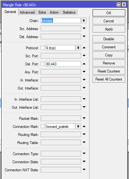Collapse the Connection Mark field

84,126
